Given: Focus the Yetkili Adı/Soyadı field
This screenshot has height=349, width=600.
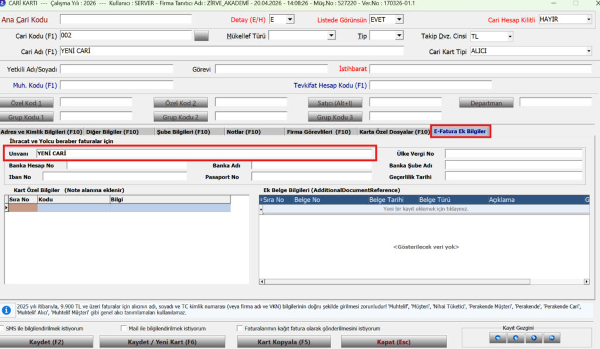Looking at the screenshot, I should click(117, 69).
